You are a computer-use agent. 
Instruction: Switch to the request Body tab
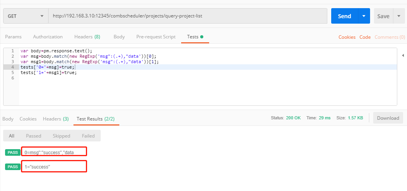[119, 37]
